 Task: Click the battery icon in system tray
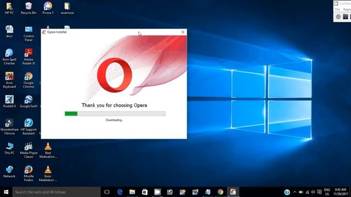point(301,192)
